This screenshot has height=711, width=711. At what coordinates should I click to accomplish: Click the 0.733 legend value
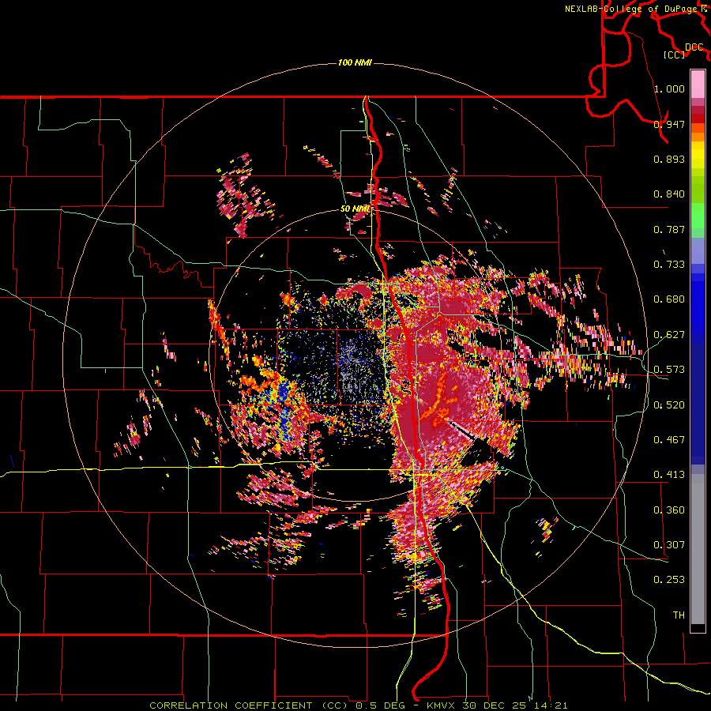[669, 265]
